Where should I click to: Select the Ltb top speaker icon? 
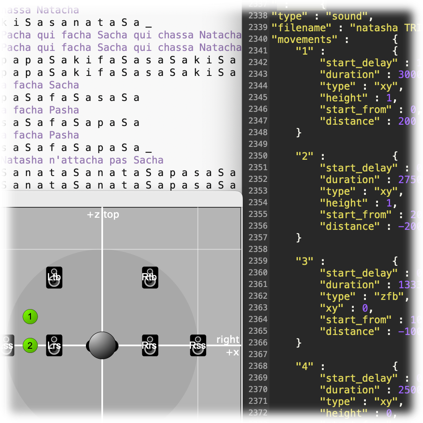[x=53, y=277]
